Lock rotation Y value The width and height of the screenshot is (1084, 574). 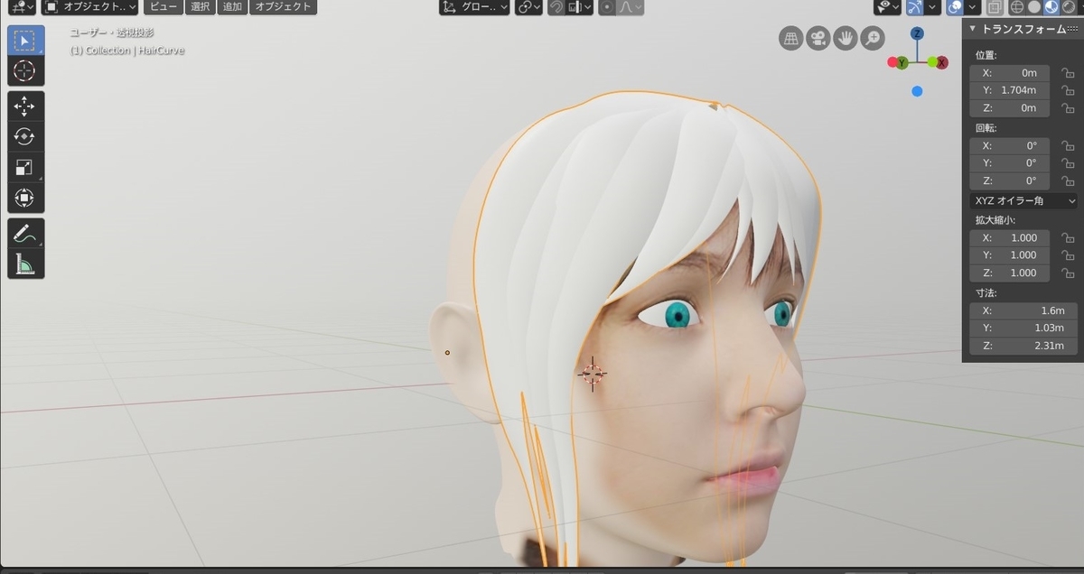(x=1068, y=163)
